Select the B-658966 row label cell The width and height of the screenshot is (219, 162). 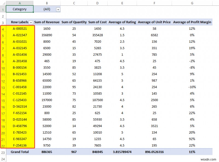tap(19, 81)
